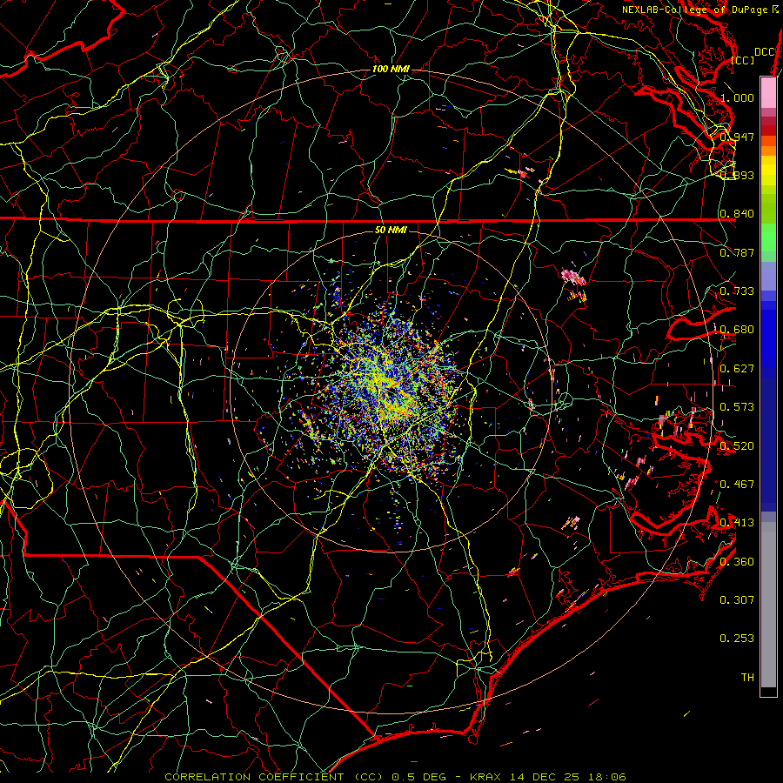Click the 0.467 scale value
The height and width of the screenshot is (783, 783).
[737, 484]
